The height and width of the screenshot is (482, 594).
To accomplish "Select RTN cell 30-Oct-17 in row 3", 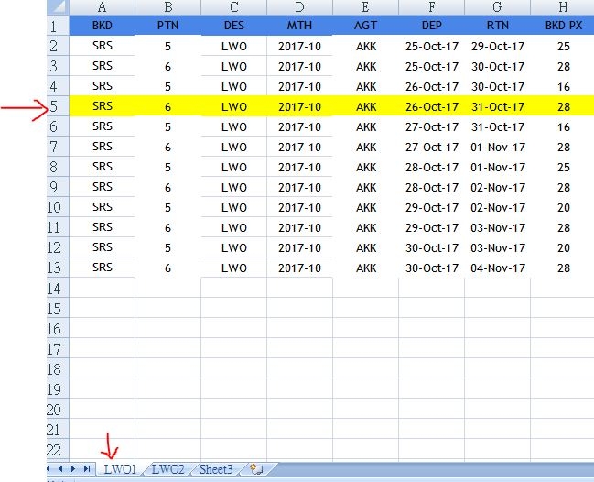I will pos(497,66).
